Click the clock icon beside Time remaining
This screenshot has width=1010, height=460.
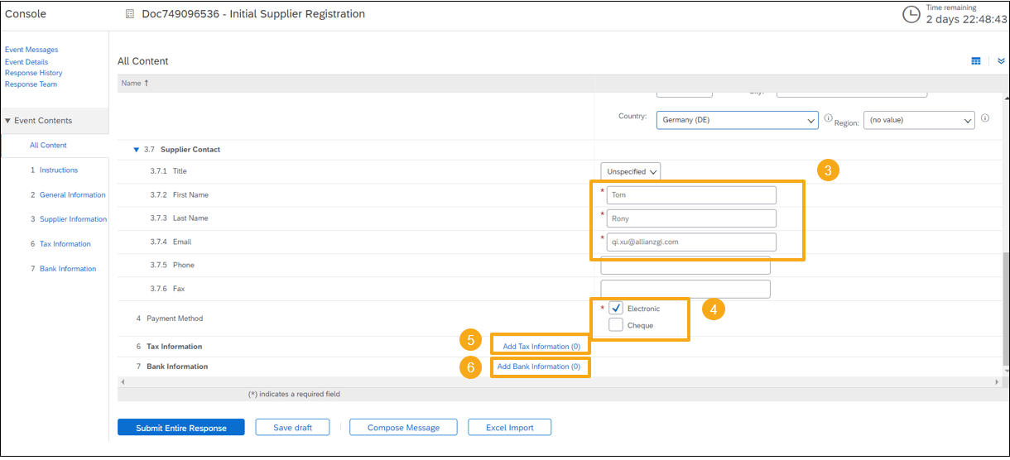pyautogui.click(x=911, y=14)
